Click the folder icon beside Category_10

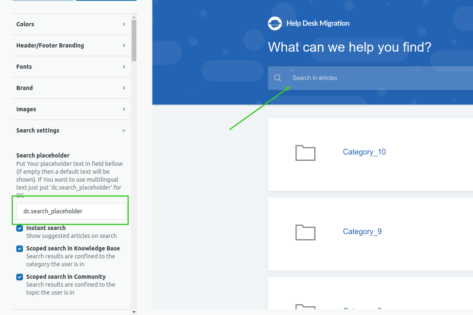click(305, 153)
